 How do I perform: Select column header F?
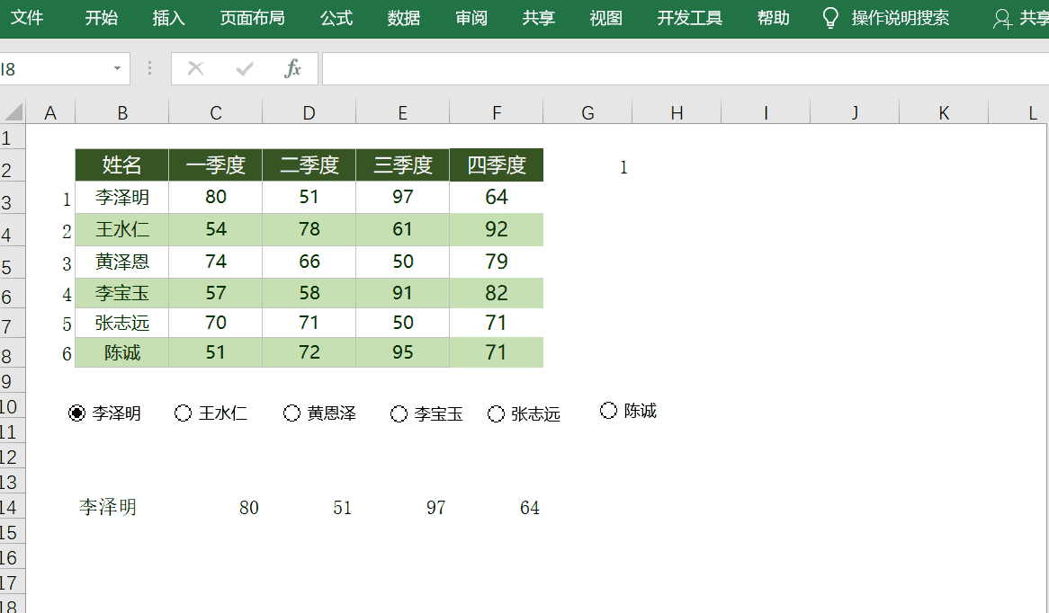tap(497, 112)
